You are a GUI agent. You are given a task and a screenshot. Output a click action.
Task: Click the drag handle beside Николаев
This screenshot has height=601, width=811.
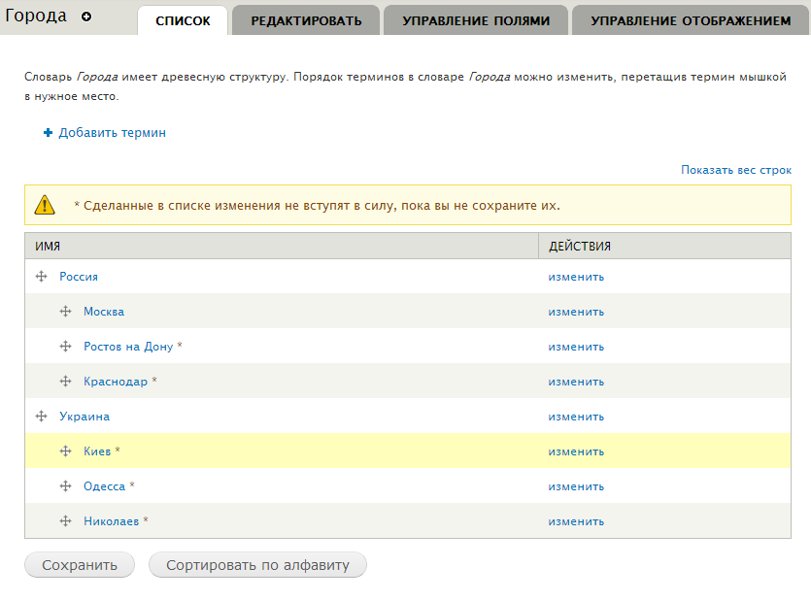(x=66, y=521)
